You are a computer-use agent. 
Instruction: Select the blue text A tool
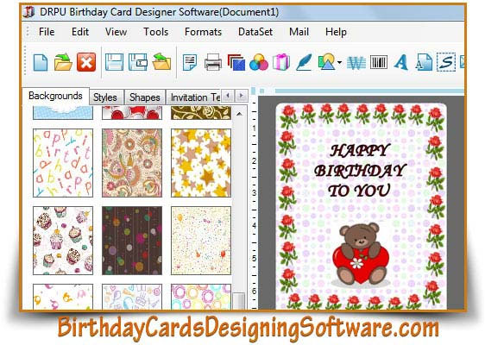401,62
